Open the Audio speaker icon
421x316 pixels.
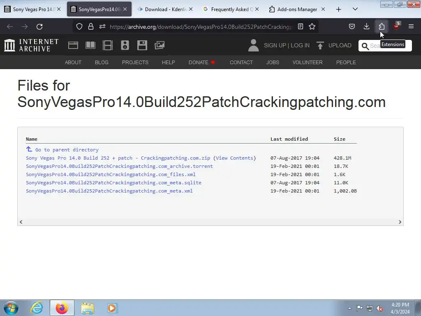click(x=125, y=45)
